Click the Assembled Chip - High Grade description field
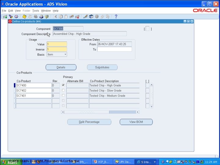Image resolution: width=220 pixels, height=165 pixels. click(x=90, y=34)
